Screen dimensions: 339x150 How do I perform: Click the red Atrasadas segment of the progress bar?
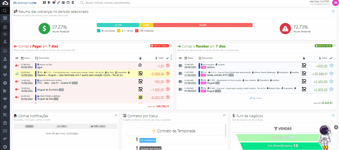tap(203, 25)
